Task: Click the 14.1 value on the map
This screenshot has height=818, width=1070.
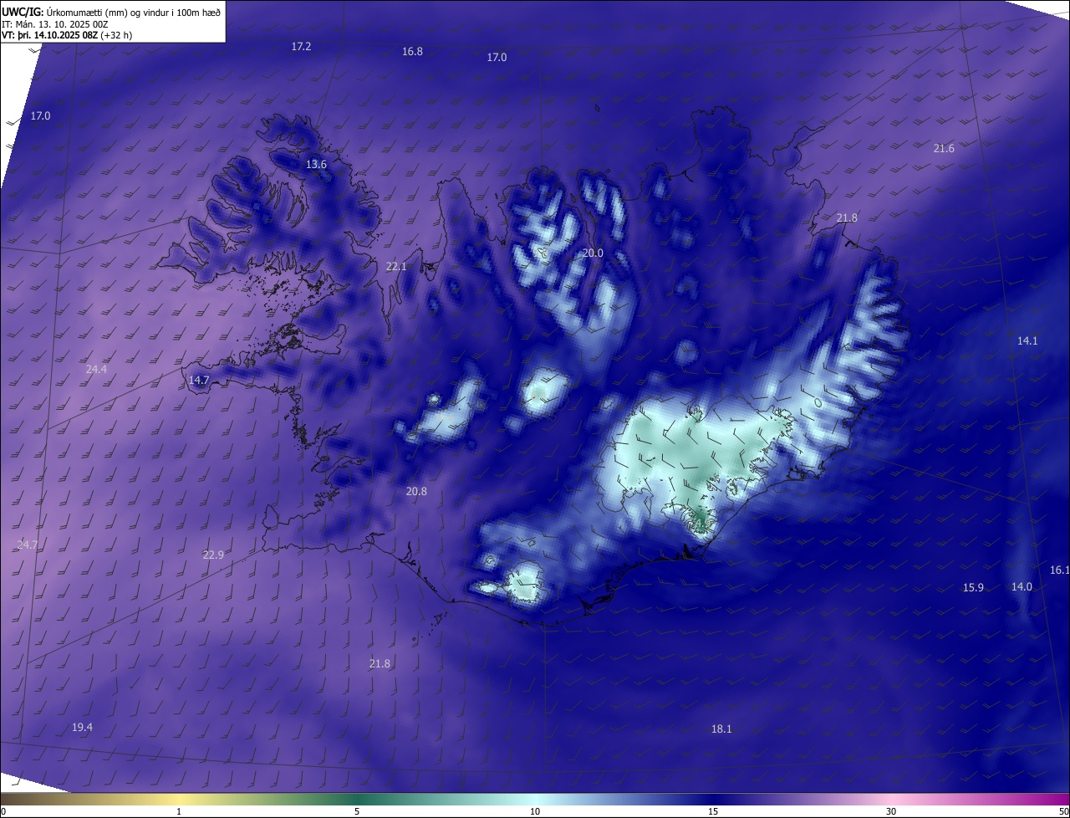Action: click(1027, 341)
